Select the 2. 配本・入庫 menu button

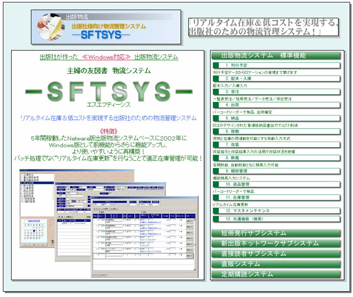(276, 78)
